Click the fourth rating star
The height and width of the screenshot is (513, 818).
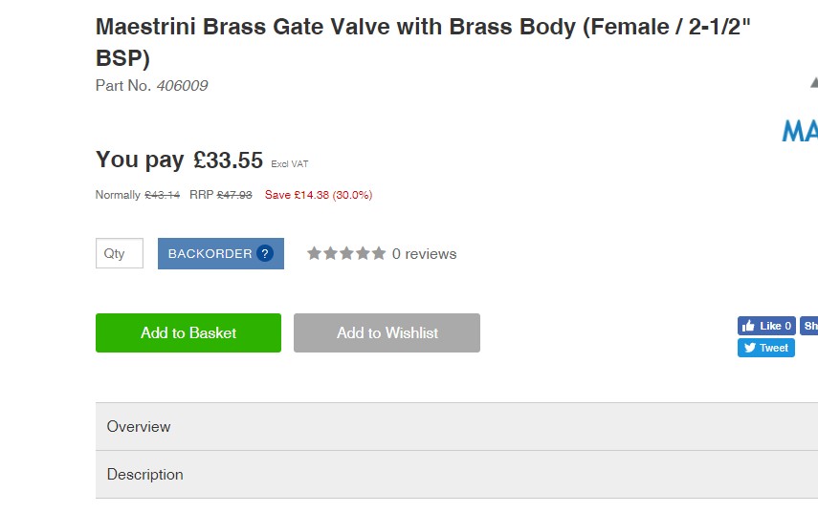coord(363,254)
